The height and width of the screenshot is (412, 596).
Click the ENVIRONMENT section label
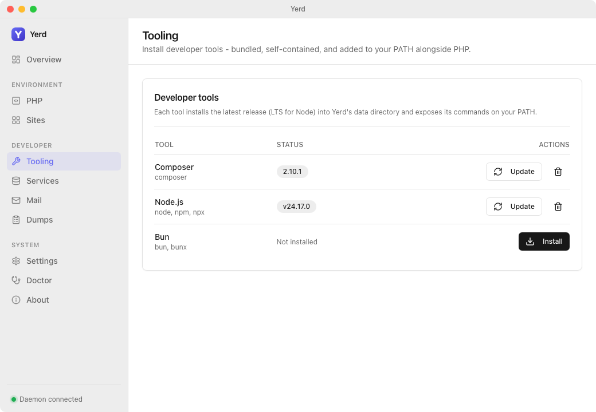coord(37,85)
